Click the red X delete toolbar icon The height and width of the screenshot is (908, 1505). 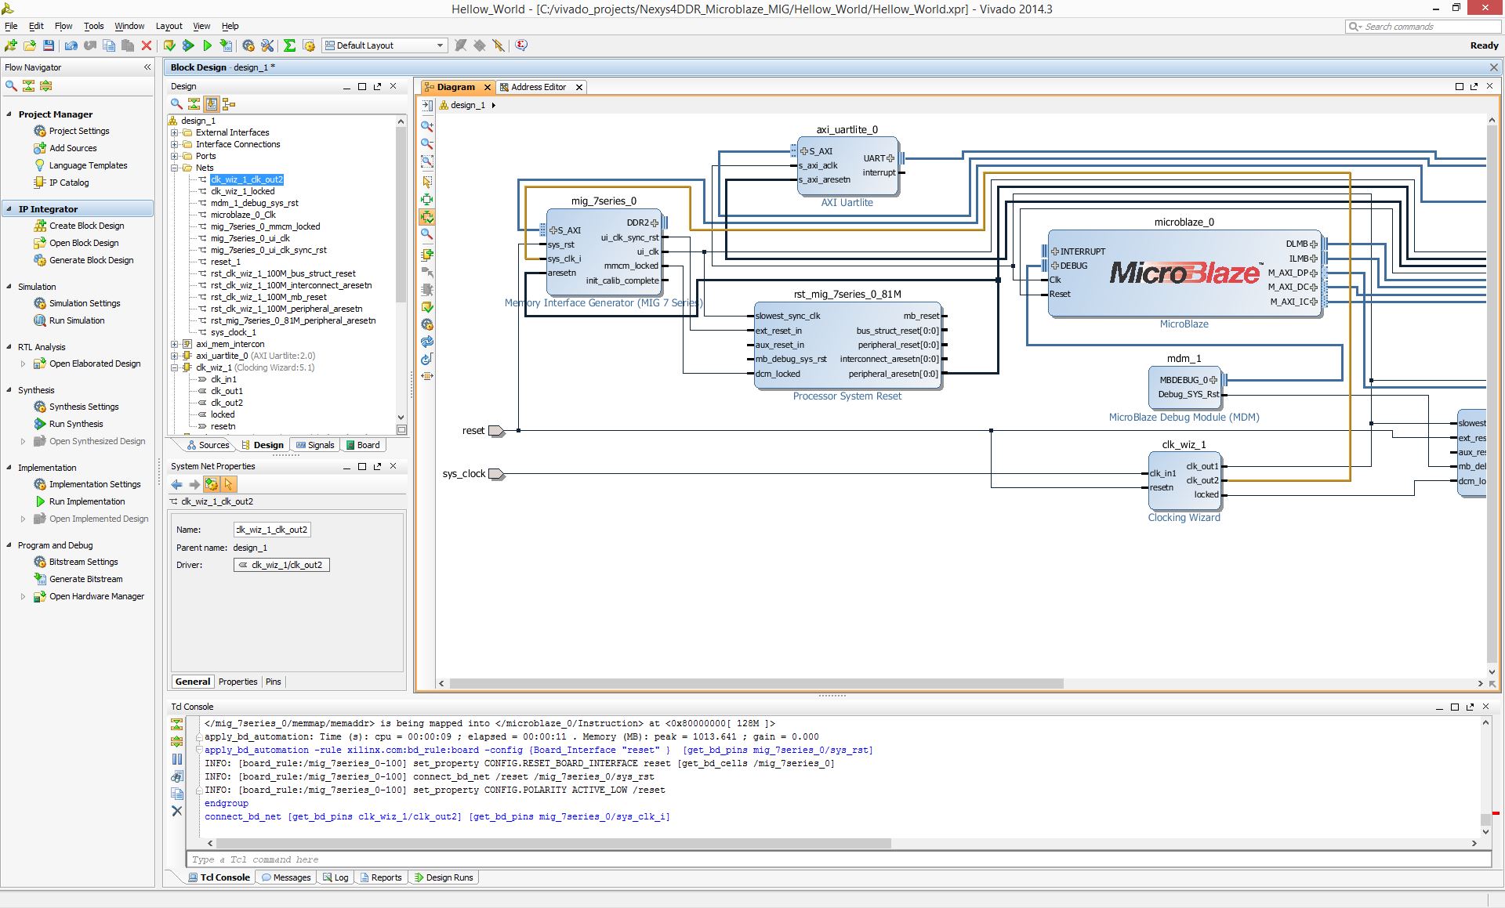(x=147, y=45)
